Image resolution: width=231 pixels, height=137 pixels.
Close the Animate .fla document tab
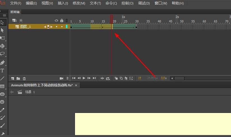coord(76,85)
